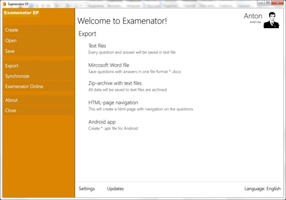
Task: Choose Open in the orange sidebar
Action: pyautogui.click(x=38, y=41)
